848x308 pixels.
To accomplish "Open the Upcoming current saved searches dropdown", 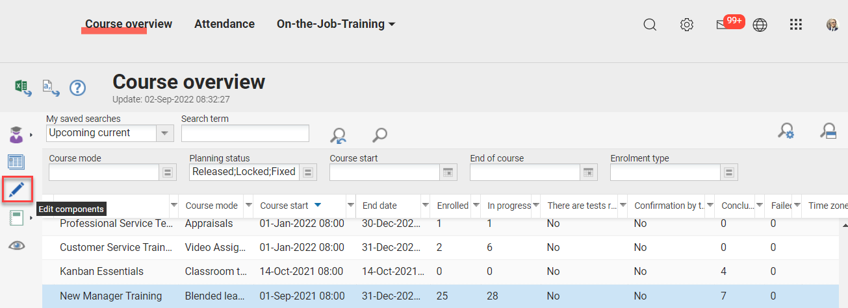I will click(165, 133).
